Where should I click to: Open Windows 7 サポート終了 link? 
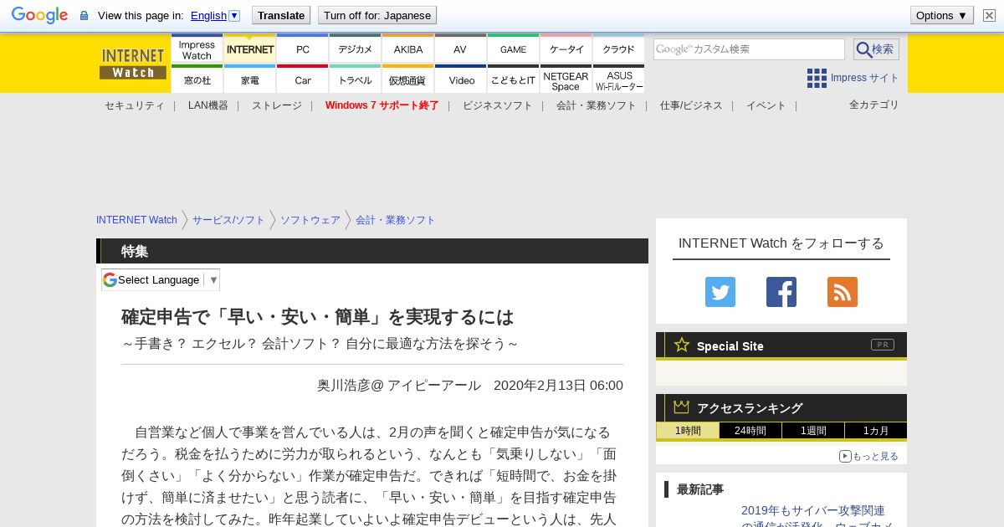click(382, 105)
